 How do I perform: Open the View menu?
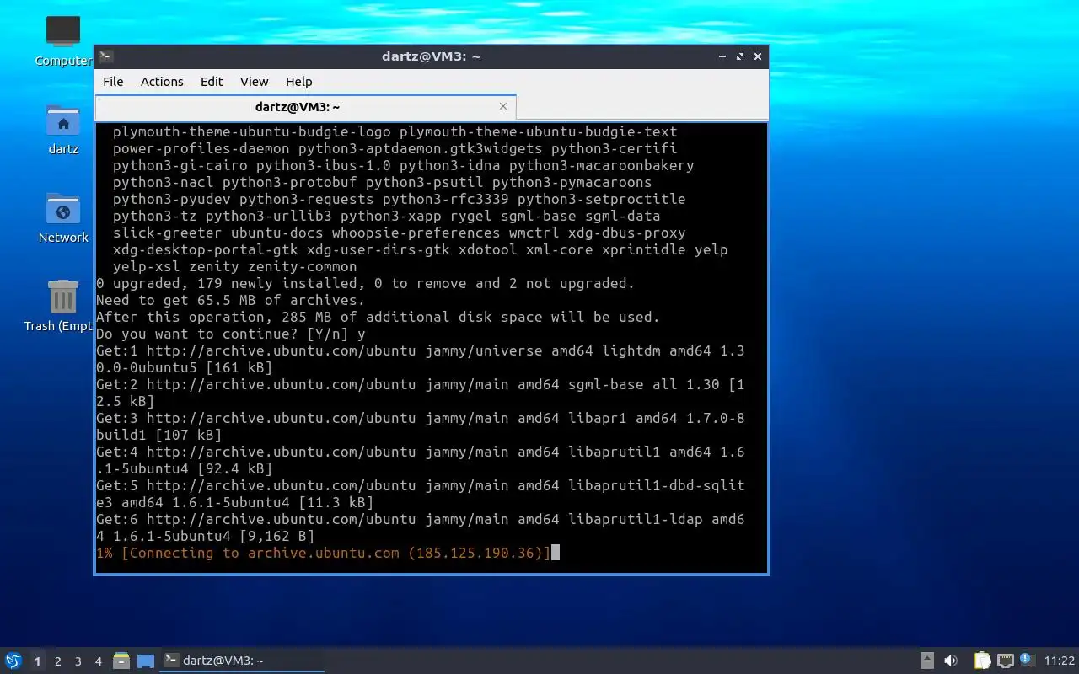pyautogui.click(x=254, y=82)
